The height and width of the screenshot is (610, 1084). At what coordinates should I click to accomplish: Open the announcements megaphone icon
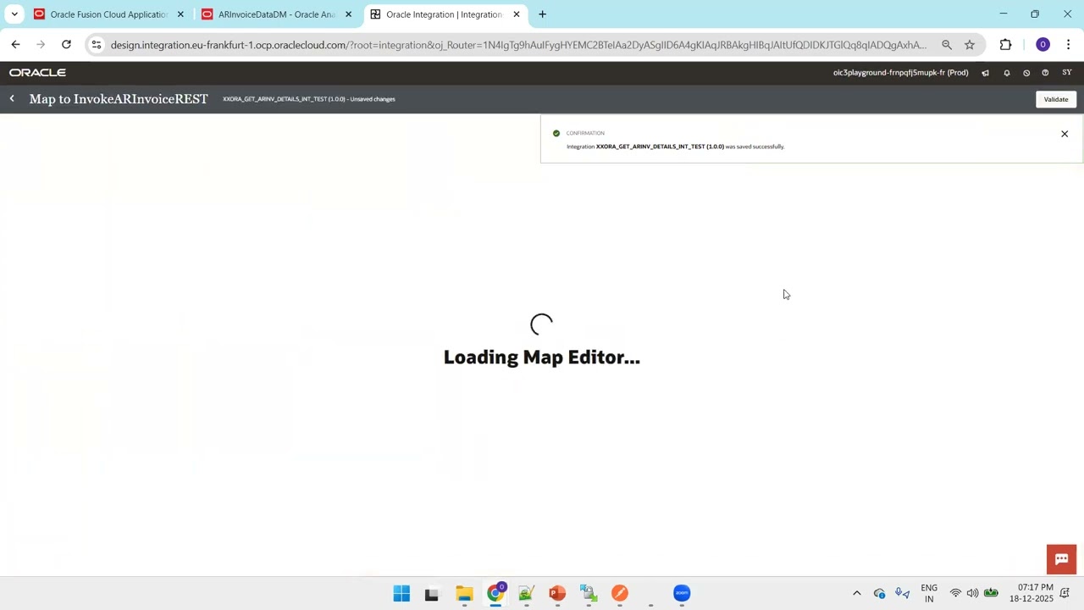[x=985, y=73]
